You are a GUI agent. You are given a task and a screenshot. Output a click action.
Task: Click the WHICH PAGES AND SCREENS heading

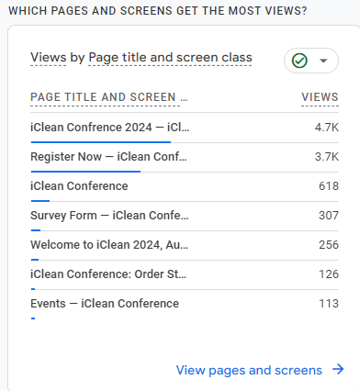[157, 11]
